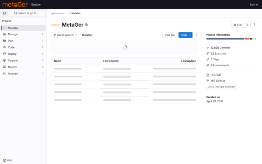Expand the Deploy section chevron
262x164 pixels.
[x=43, y=54]
